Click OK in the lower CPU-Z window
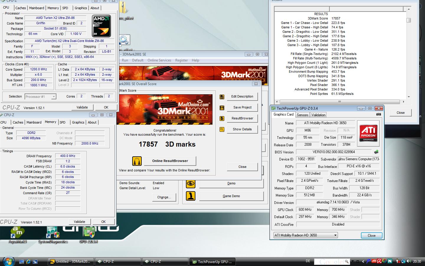The width and height of the screenshot is (425, 266). [x=103, y=222]
